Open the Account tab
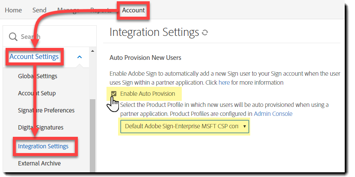355x177 pixels. (133, 10)
